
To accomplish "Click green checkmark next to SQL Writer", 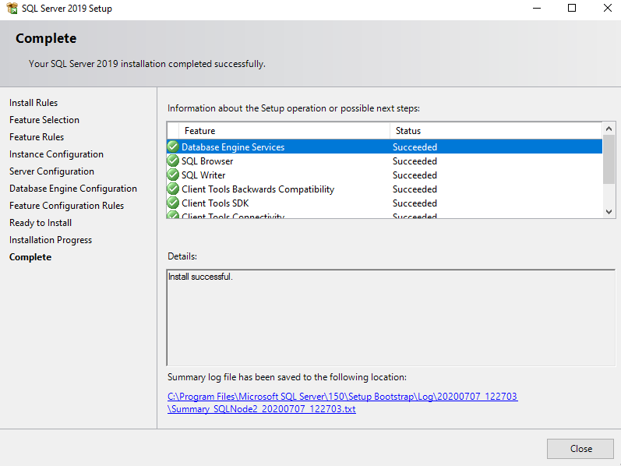I will click(x=173, y=175).
